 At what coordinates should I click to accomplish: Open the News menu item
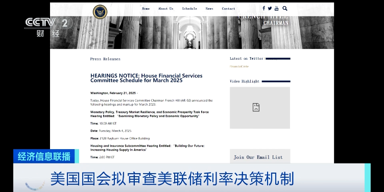point(209,9)
